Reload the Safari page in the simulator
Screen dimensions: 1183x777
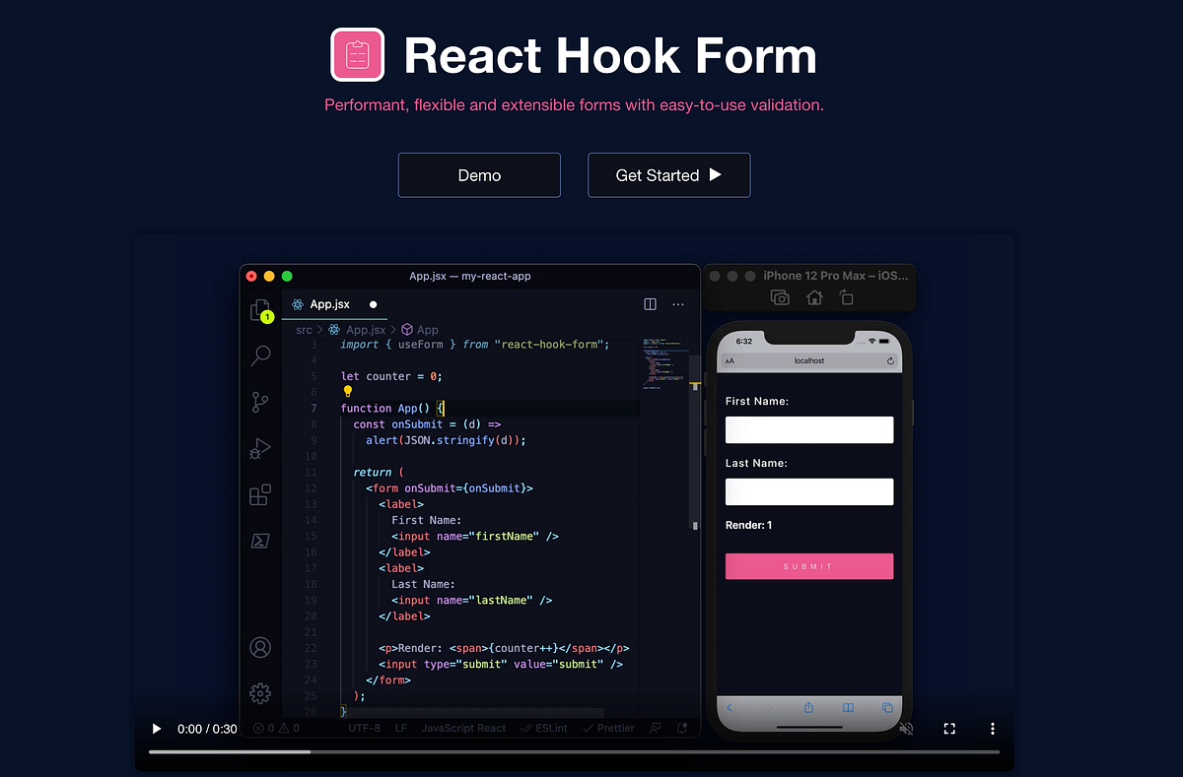click(890, 361)
